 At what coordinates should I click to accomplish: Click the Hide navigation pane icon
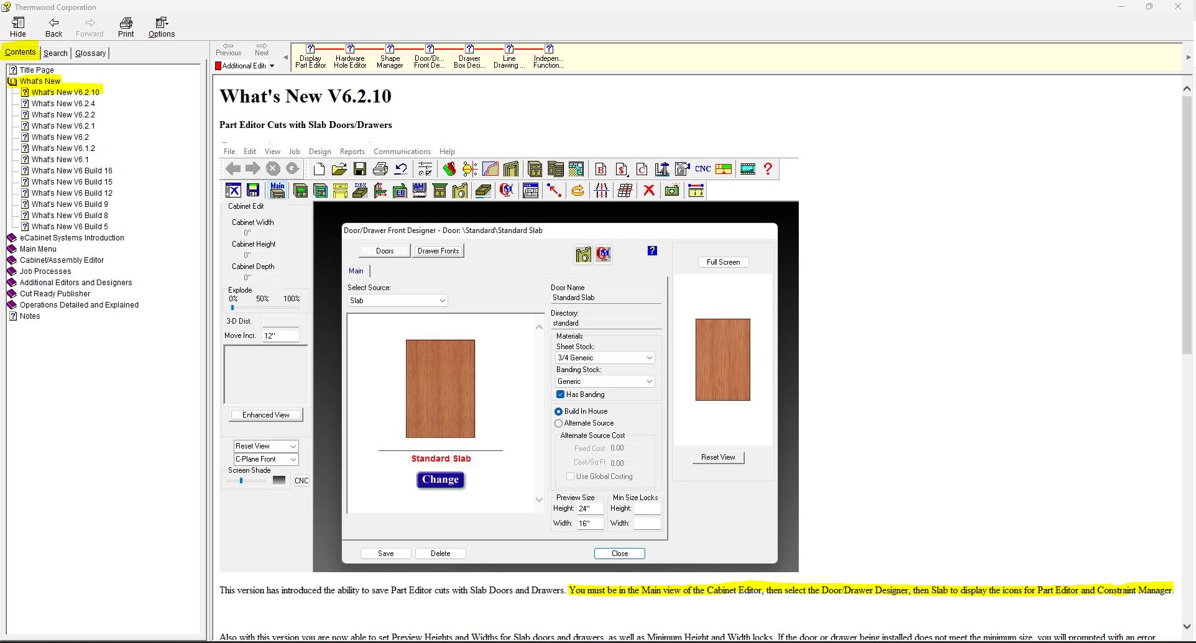coord(18,24)
